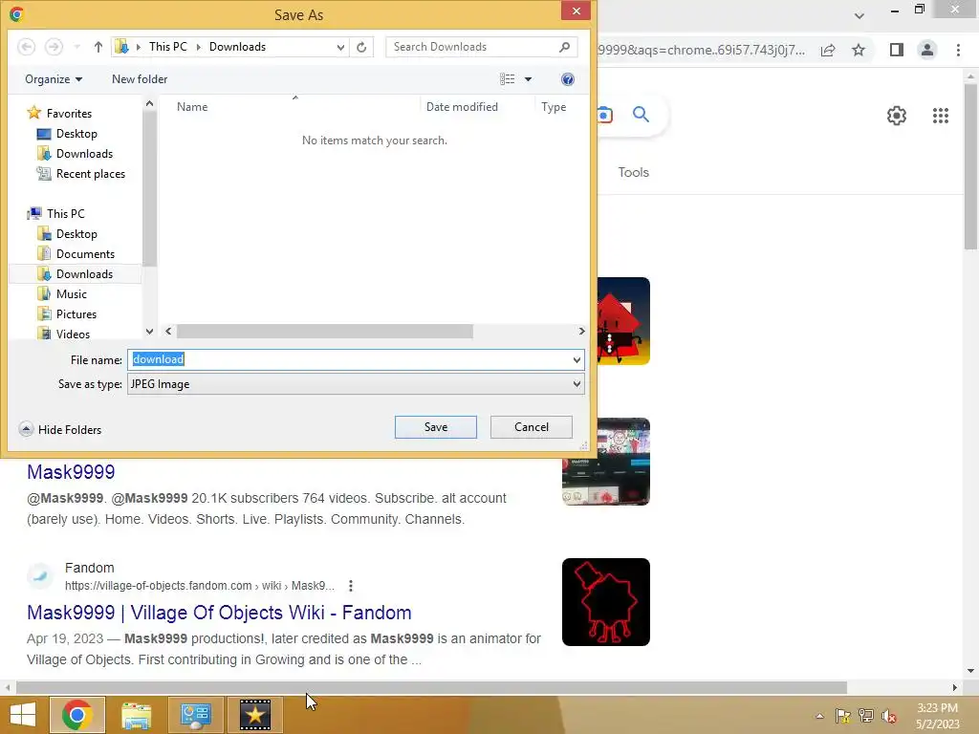Open File Explorer from taskbar
The image size is (979, 734).
coord(136,715)
